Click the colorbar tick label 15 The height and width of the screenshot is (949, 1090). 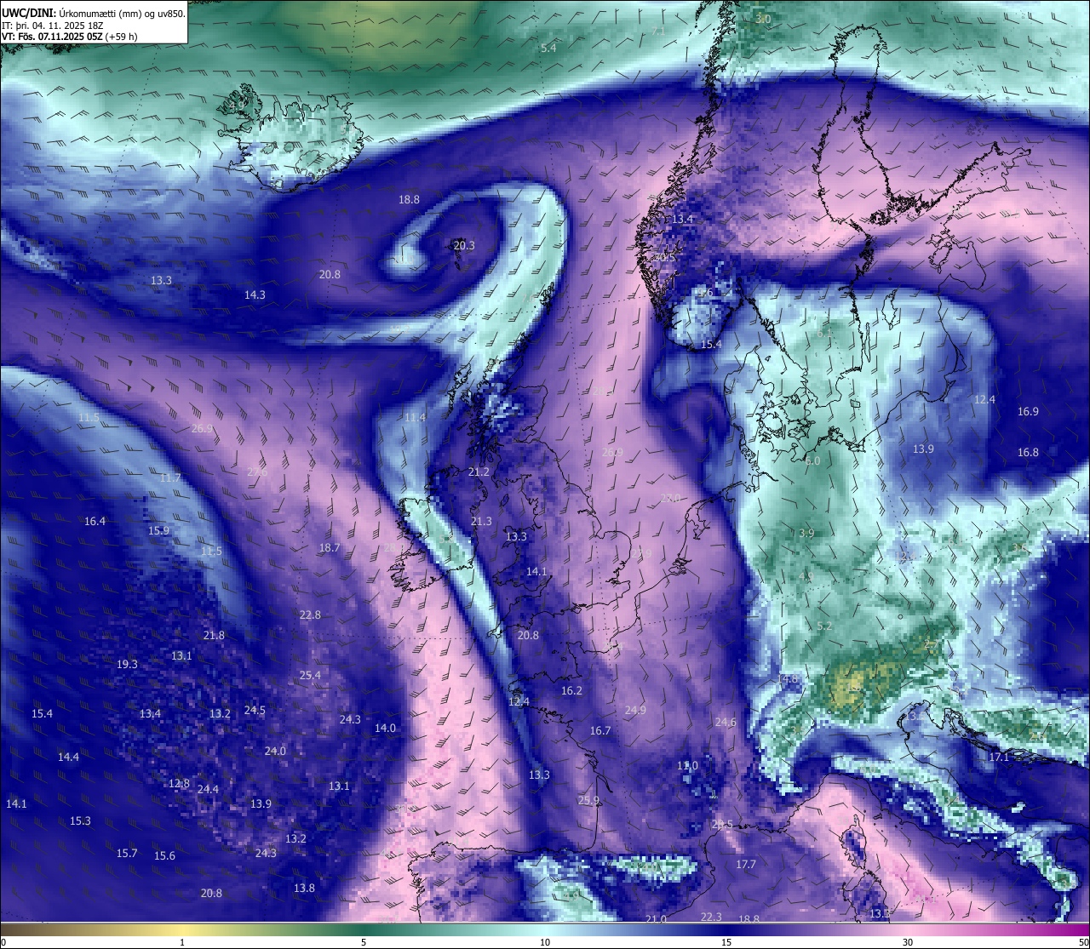point(726,942)
